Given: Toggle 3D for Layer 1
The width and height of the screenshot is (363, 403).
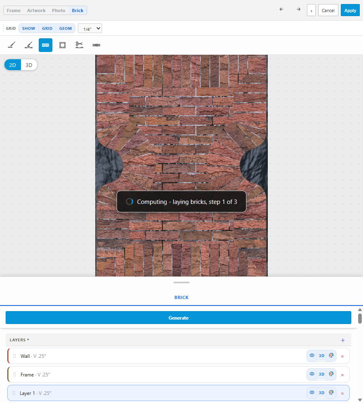Looking at the screenshot, I should pyautogui.click(x=321, y=393).
